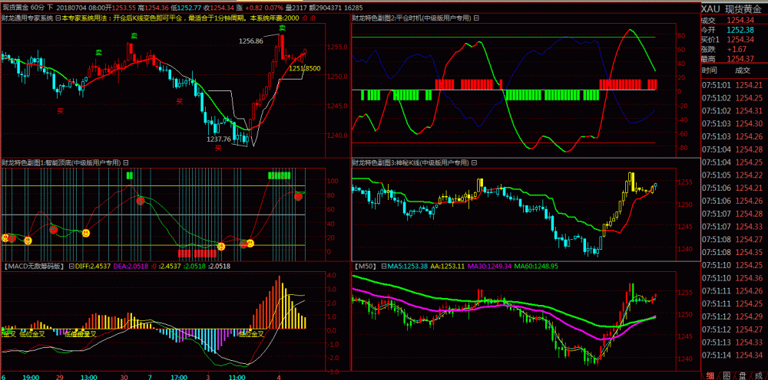This screenshot has height=380, width=768.
Task: Click the 开1253.55 open price in info bar
Action: coord(120,8)
